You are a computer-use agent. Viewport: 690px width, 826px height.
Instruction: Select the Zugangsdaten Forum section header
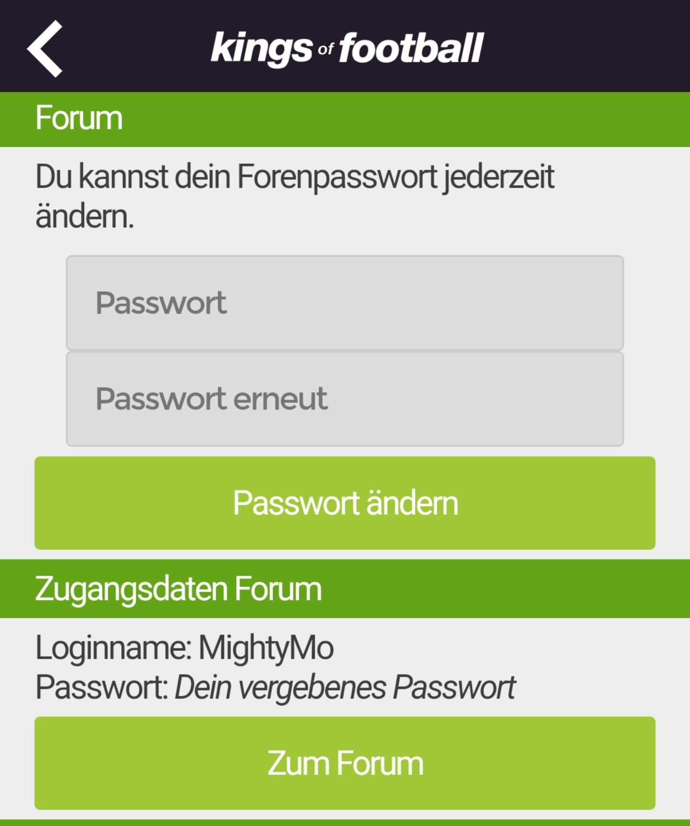pos(345,589)
